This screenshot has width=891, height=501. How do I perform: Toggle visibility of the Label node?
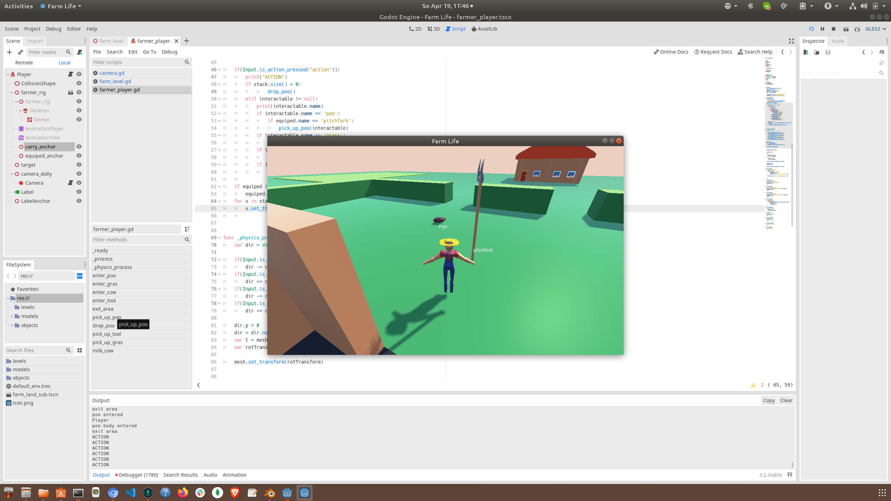tap(79, 192)
